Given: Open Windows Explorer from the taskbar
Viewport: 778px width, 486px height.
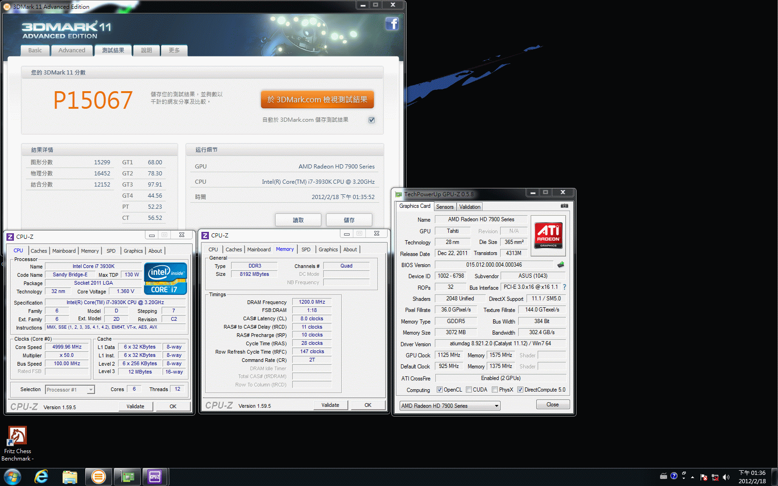Looking at the screenshot, I should [70, 477].
